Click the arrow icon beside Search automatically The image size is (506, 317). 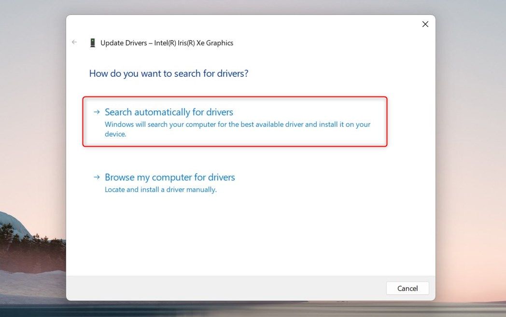tap(96, 111)
